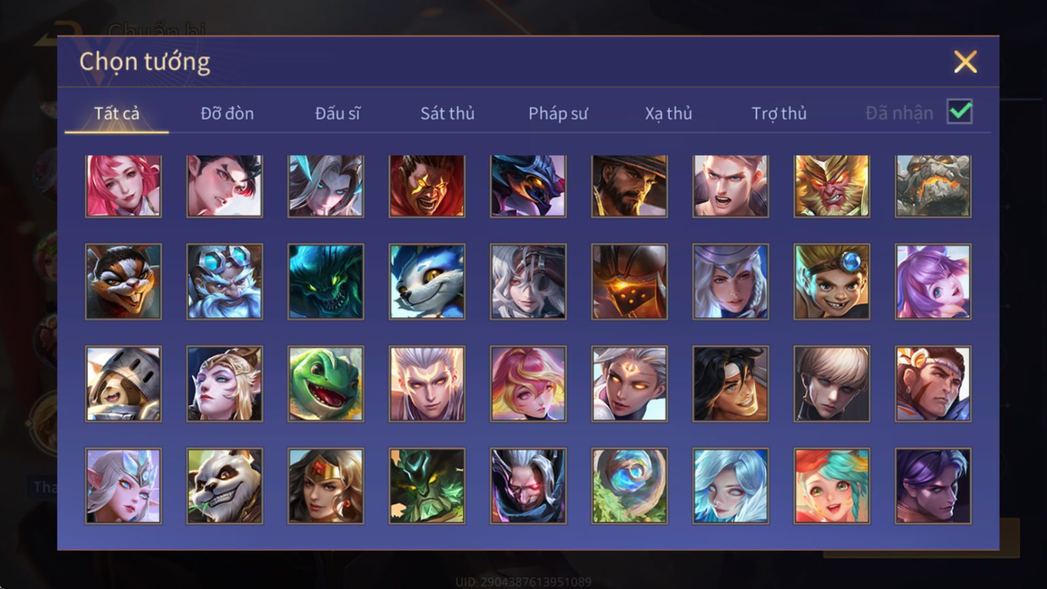The width and height of the screenshot is (1047, 589).
Task: Choose the Wonder Woman hero portrait
Action: click(x=326, y=486)
